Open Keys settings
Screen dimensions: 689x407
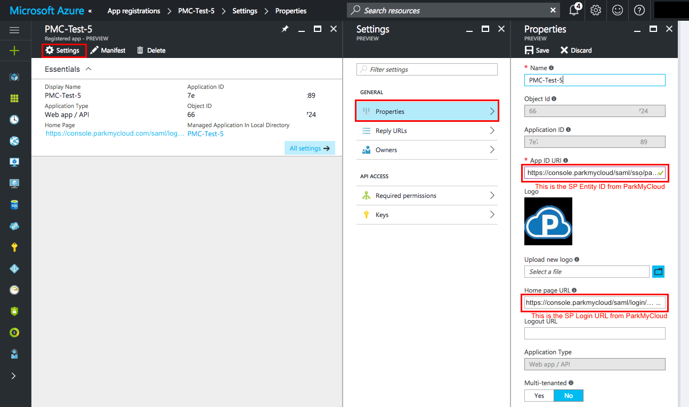pyautogui.click(x=427, y=215)
